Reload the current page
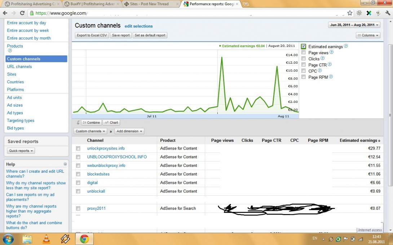The image size is (393, 245). 22,13
